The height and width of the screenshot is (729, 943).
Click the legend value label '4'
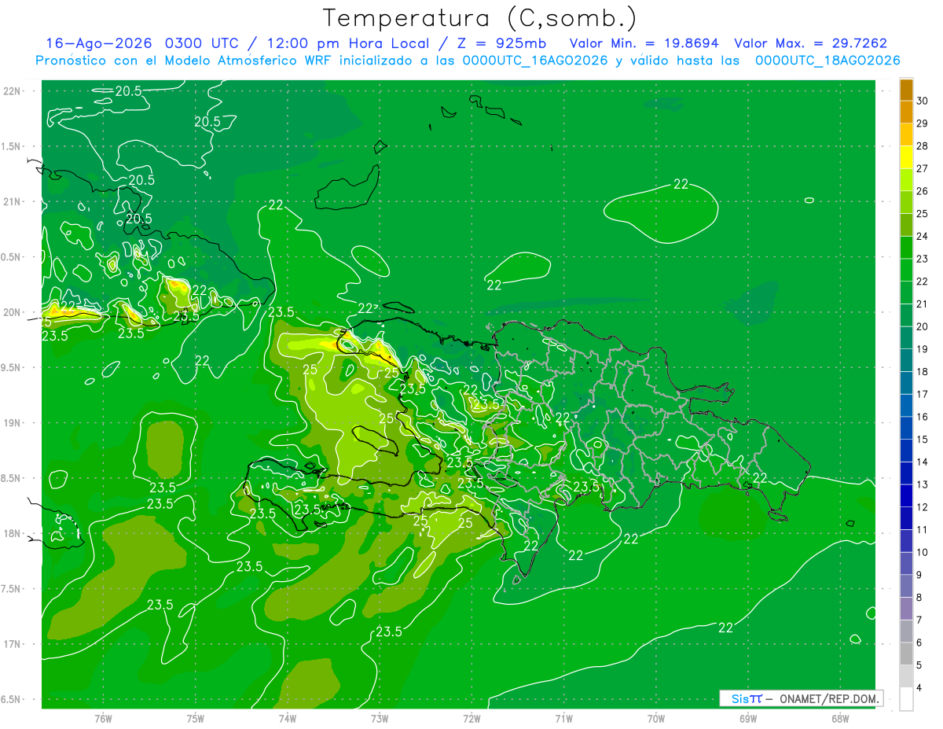[920, 687]
